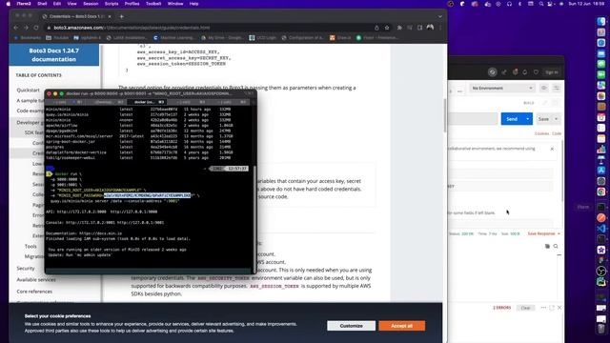Screen dimensions: 610x343
Task: Open the Trash in the dock
Action: click(x=601, y=329)
